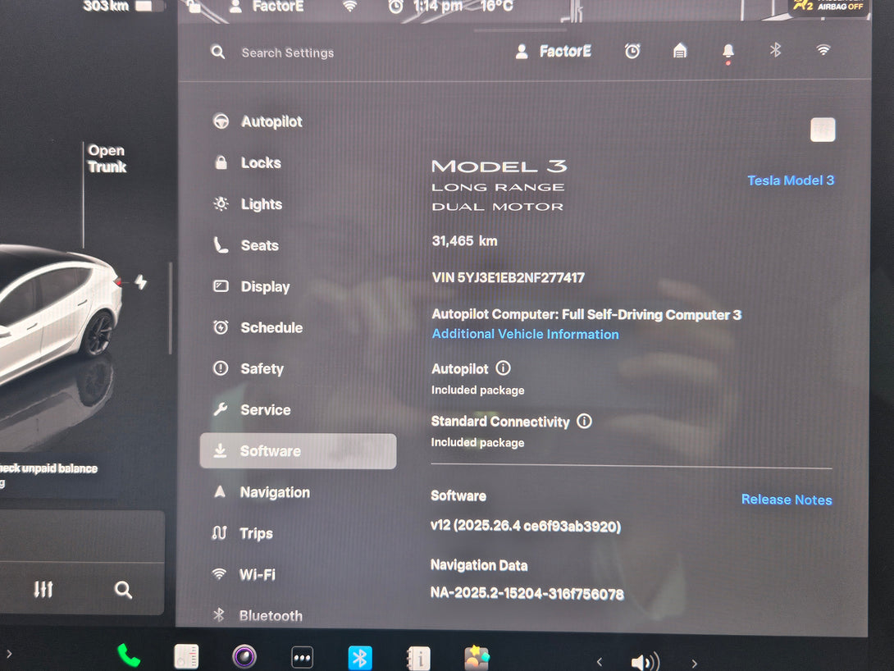
Task: Focus the Search Settings field
Action: click(x=287, y=53)
